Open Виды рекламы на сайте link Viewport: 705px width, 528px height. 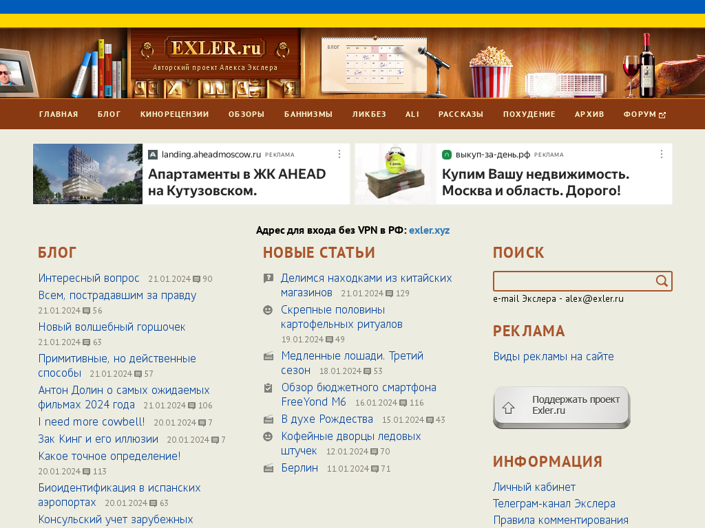(x=554, y=357)
